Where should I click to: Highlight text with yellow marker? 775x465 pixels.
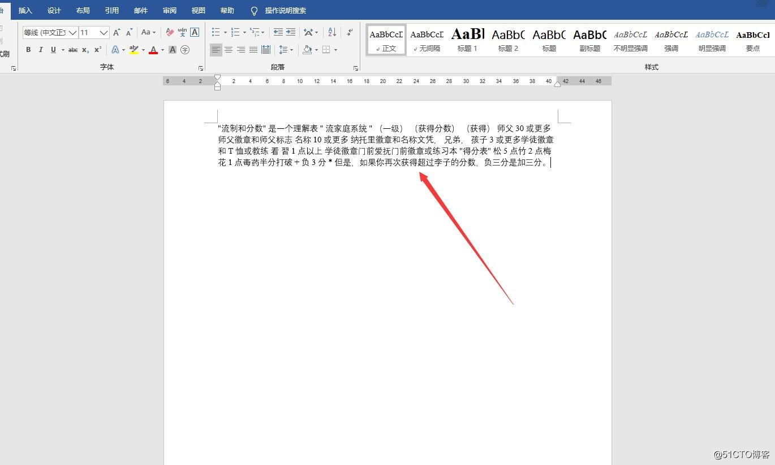click(134, 50)
